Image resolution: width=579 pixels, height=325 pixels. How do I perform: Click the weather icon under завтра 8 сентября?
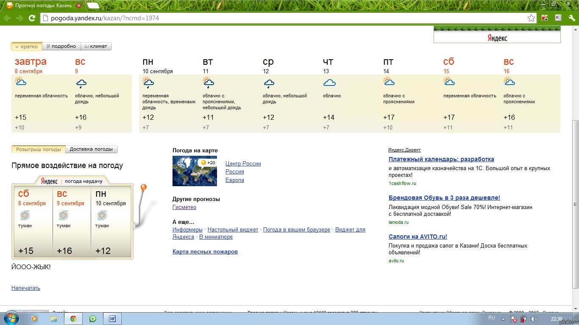pyautogui.click(x=21, y=82)
